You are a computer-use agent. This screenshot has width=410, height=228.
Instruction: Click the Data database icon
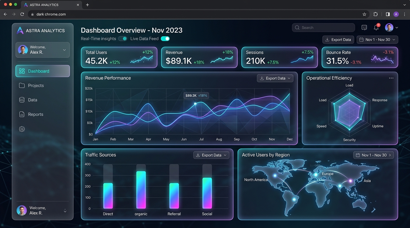[22, 100]
